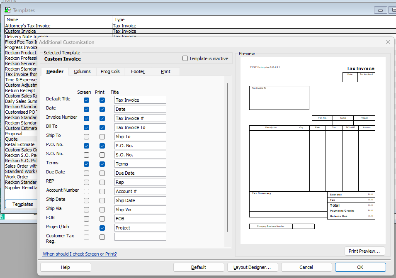Uncheck Print checkbox for Project/Job
This screenshot has width=396, height=278.
(x=102, y=228)
